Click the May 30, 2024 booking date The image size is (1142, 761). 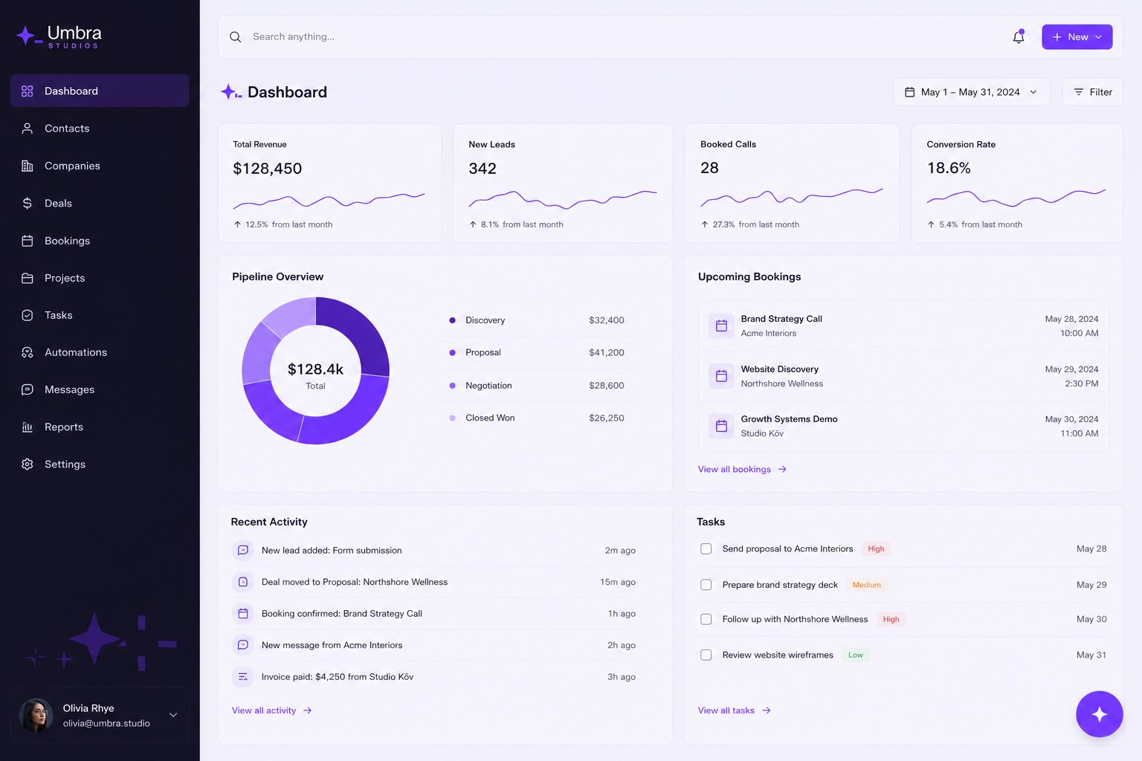coord(1071,419)
